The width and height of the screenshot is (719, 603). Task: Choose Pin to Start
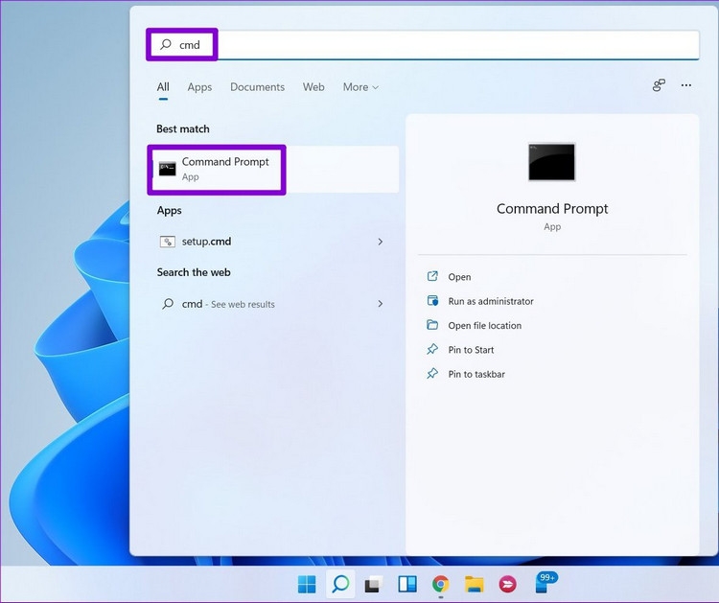point(471,350)
